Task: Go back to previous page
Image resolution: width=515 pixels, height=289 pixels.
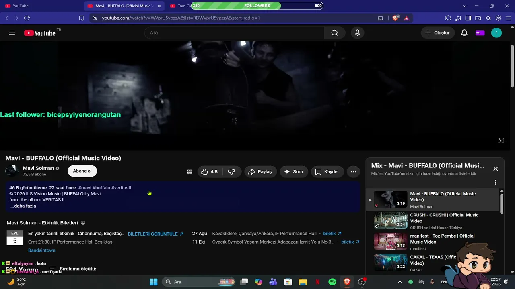Action: [7, 18]
